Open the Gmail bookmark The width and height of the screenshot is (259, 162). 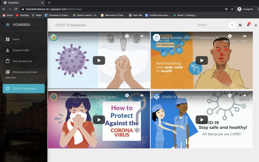(x=8, y=15)
